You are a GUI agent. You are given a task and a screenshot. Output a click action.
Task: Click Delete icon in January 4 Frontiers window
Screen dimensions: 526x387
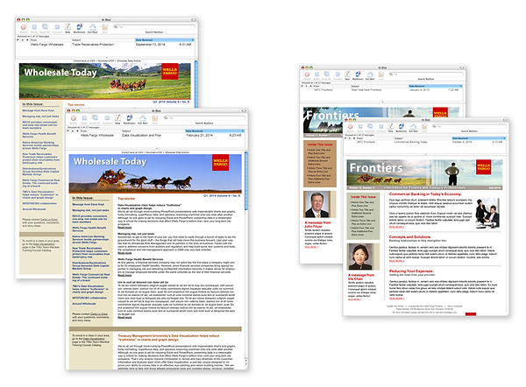[307, 74]
